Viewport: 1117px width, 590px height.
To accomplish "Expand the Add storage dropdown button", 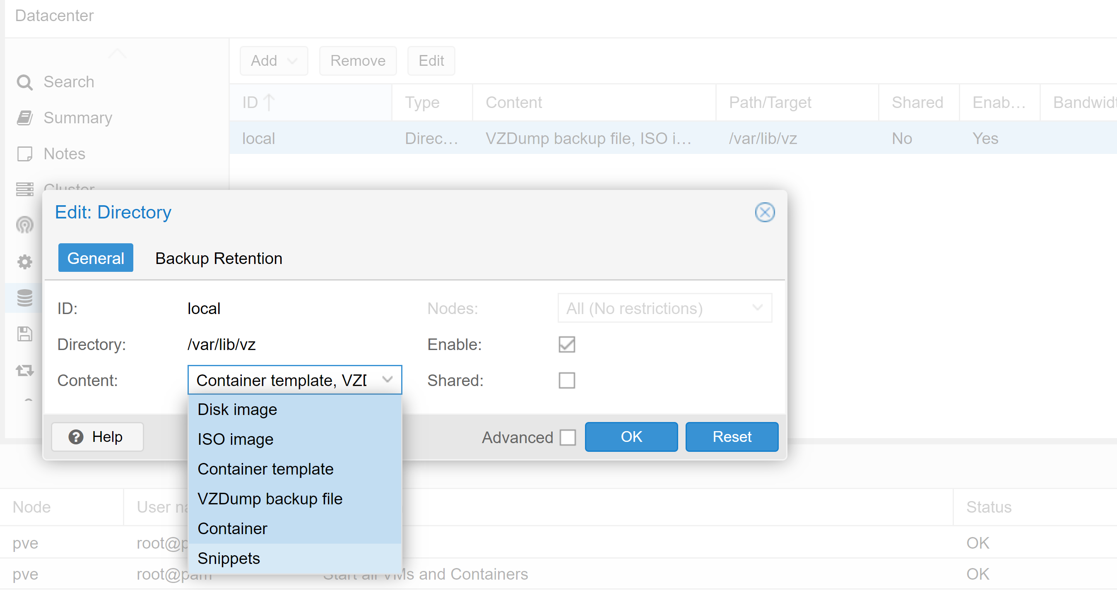I will 274,61.
